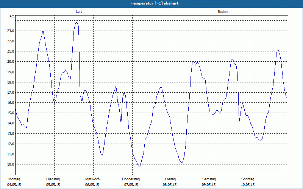Image resolution: width=303 pixels, height=189 pixels.
Task: Click the 11,0 y-axis value
Action: click(x=11, y=154)
